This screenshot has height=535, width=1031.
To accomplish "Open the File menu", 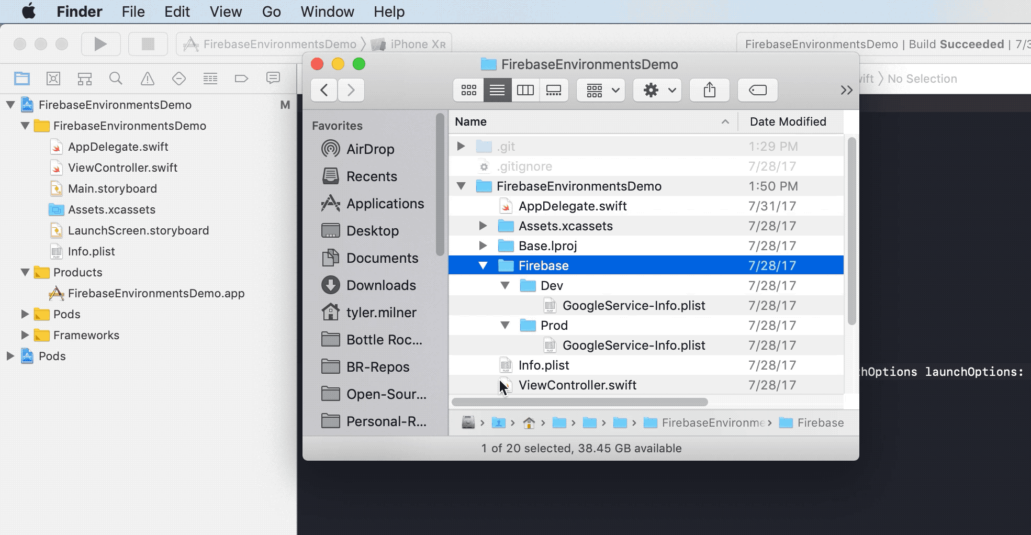I will click(133, 12).
